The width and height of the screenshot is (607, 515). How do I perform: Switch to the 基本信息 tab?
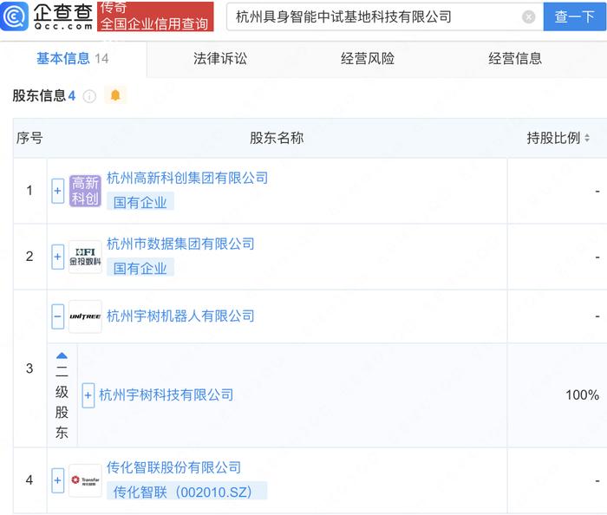pos(72,58)
